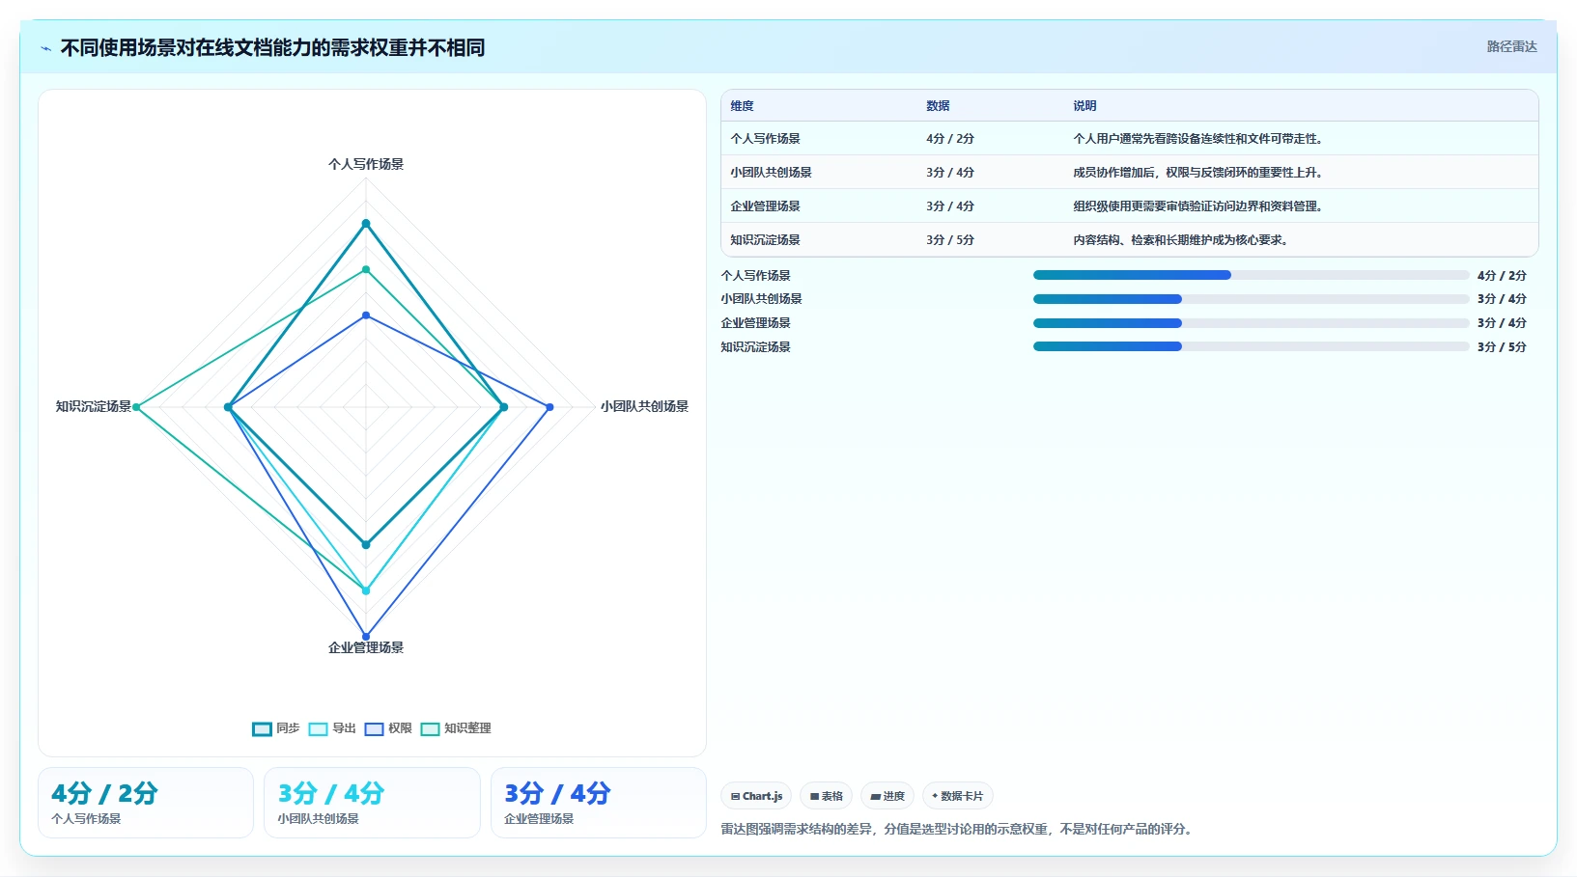This screenshot has width=1577, height=877.
Task: Click the 权限 data point on 企业管理场景 axis
Action: (x=366, y=636)
